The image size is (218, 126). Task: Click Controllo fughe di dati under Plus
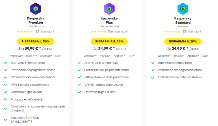[100, 92]
